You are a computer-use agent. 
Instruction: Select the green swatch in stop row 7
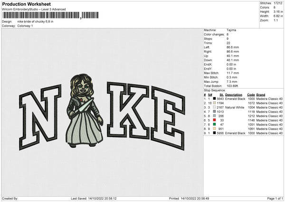pos(215,124)
